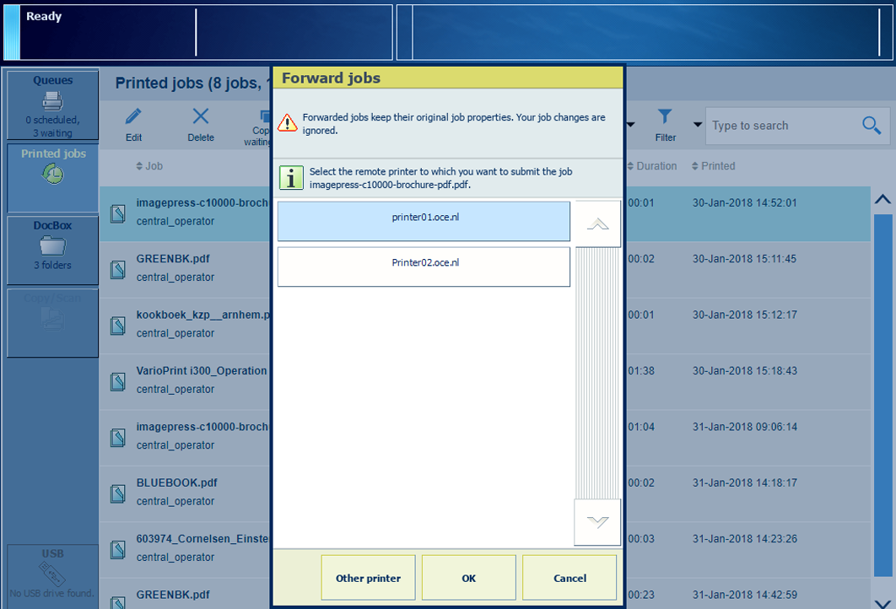Click the search magnifier icon
The height and width of the screenshot is (609, 896).
pyautogui.click(x=871, y=126)
